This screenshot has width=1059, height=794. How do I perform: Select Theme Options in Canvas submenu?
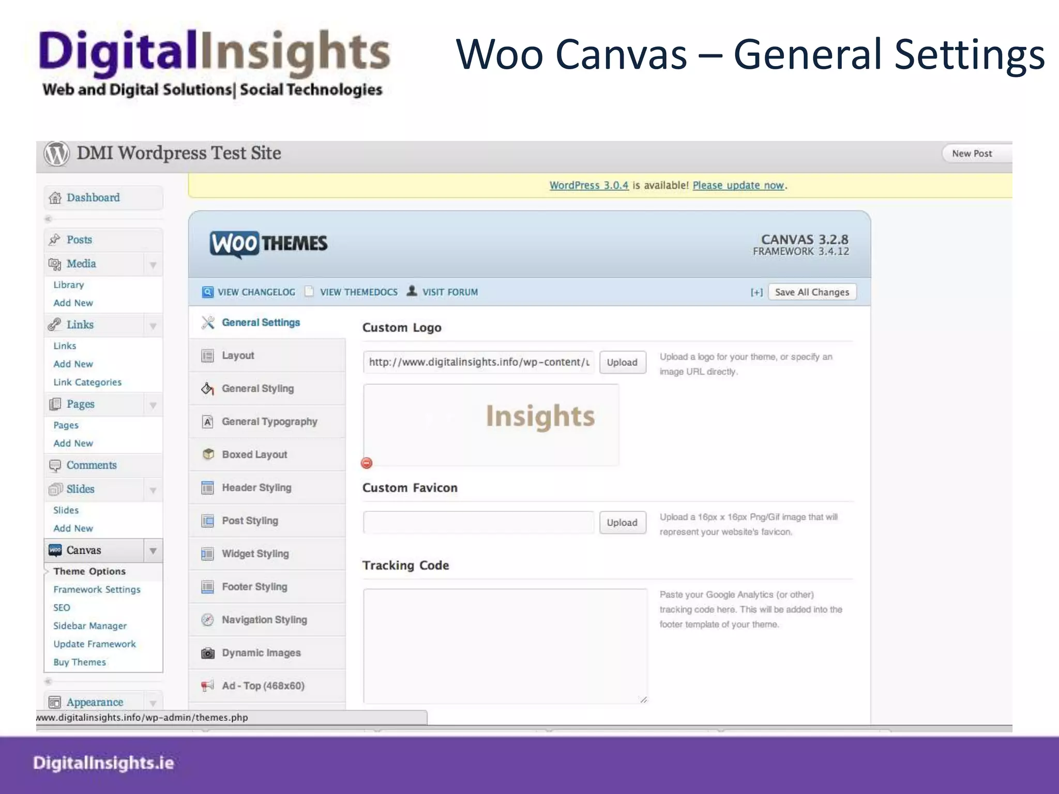[x=89, y=571]
